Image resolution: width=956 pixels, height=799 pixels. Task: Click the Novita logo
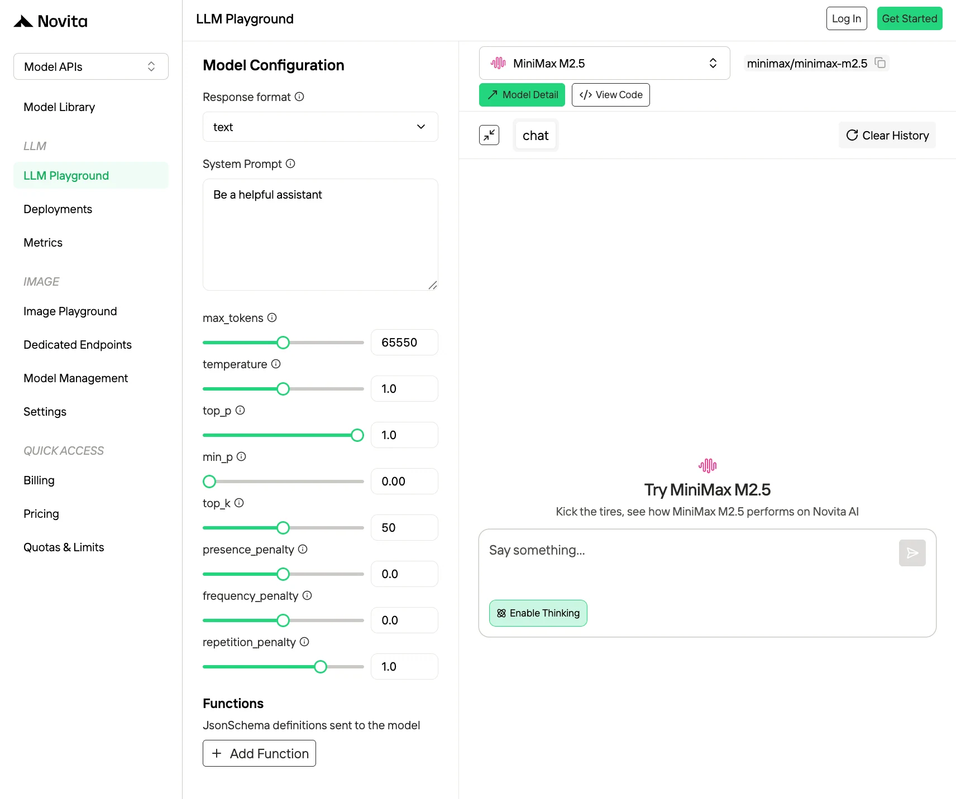(x=50, y=21)
